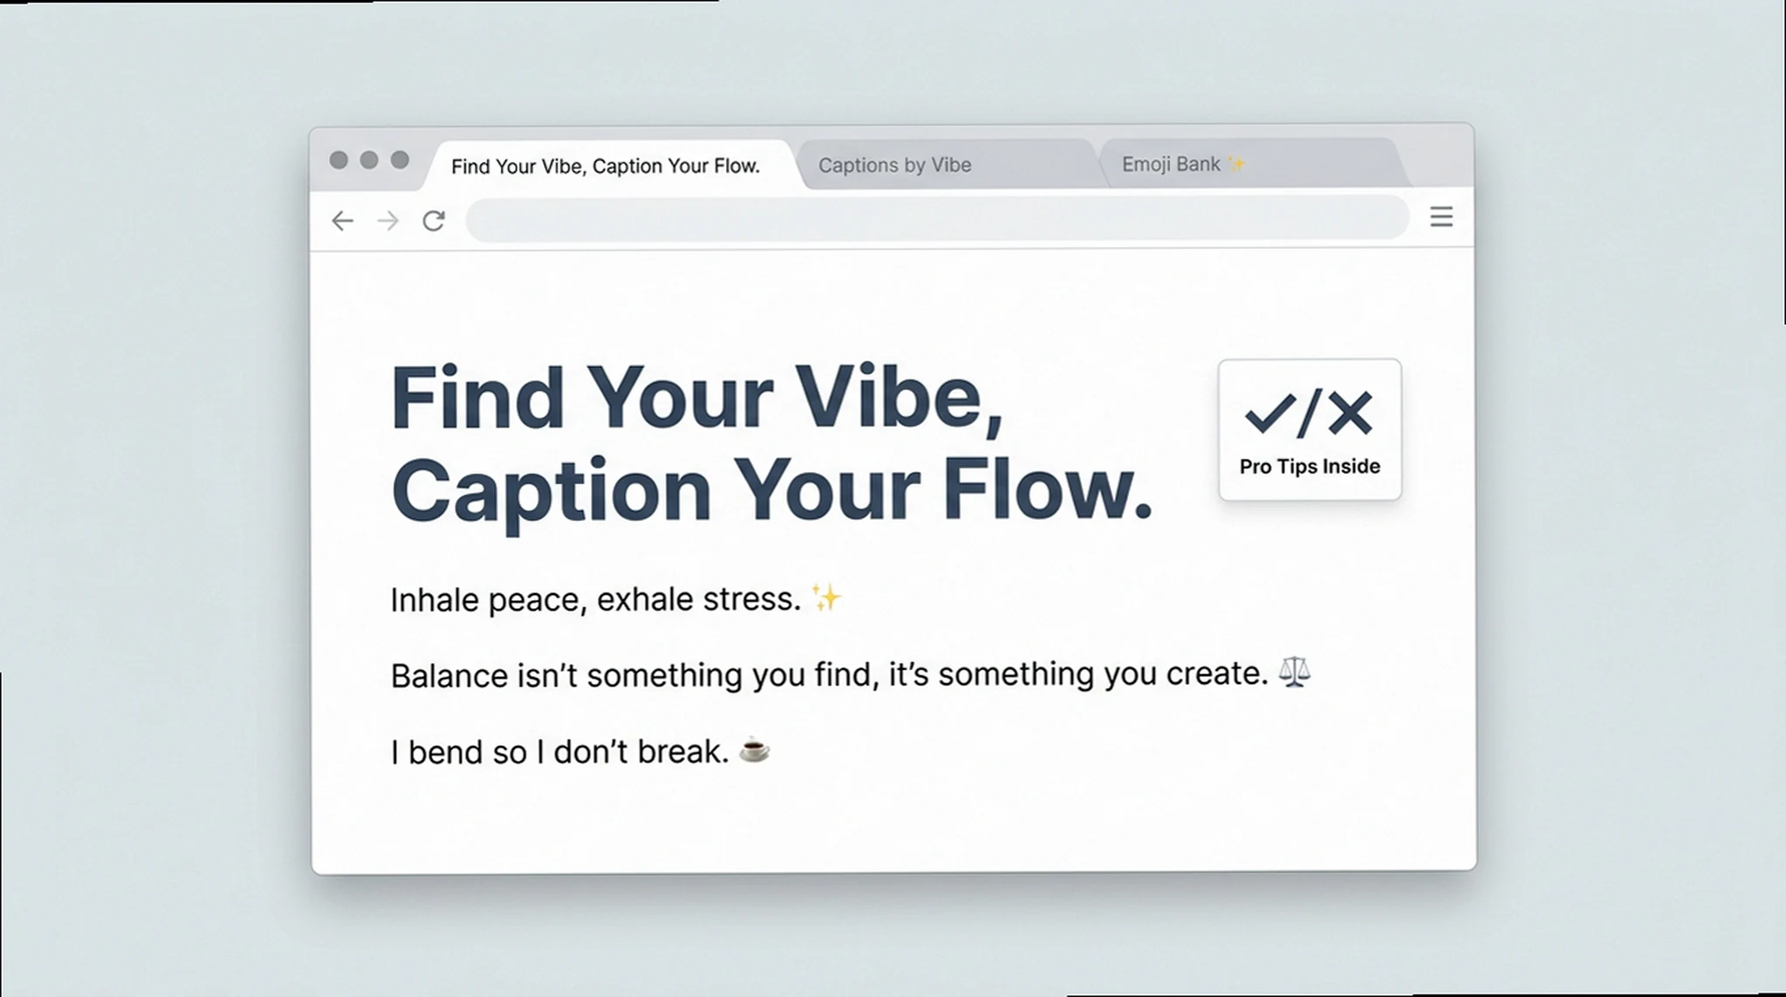Click the sparkle icon on the Emoji Bank tab

pyautogui.click(x=1236, y=162)
